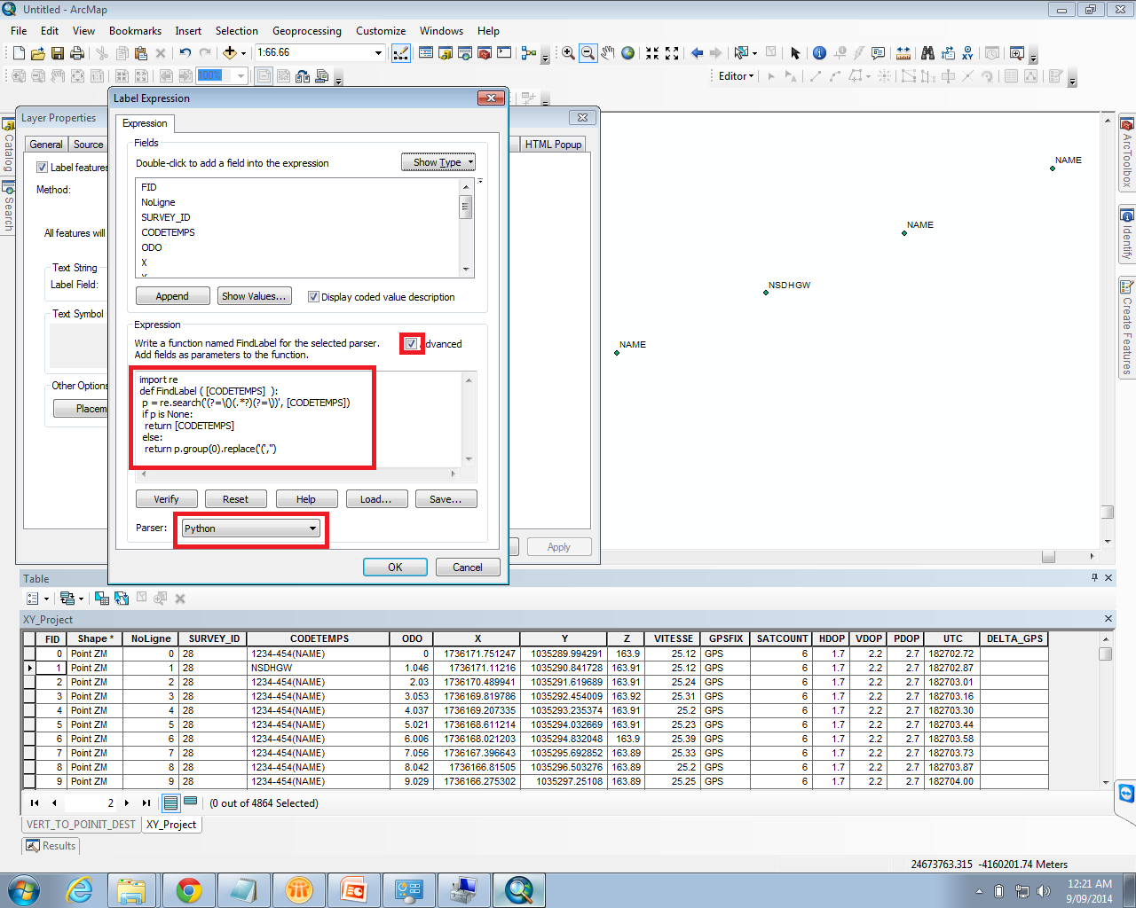This screenshot has height=908, width=1136.
Task: Select the Pan hand tool
Action: pos(608,53)
